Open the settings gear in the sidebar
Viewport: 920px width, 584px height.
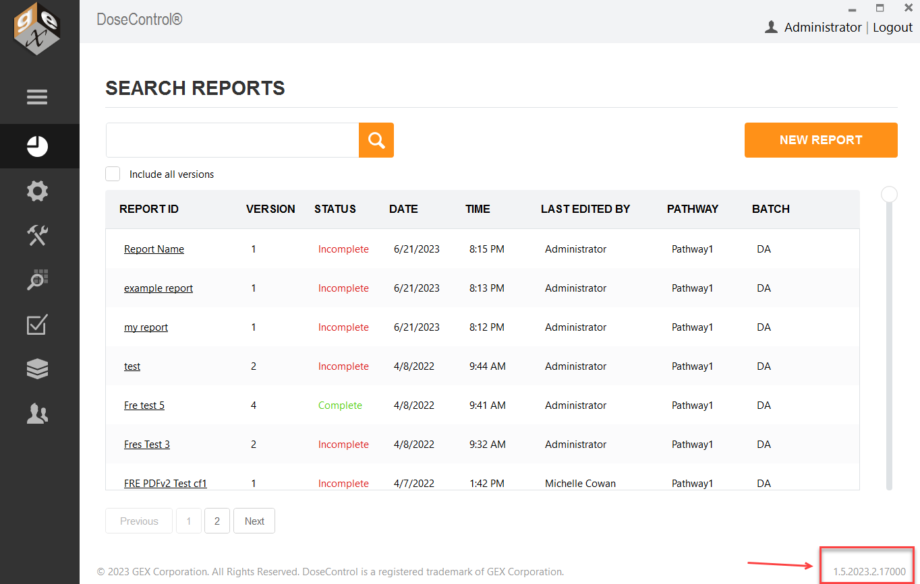coord(37,191)
